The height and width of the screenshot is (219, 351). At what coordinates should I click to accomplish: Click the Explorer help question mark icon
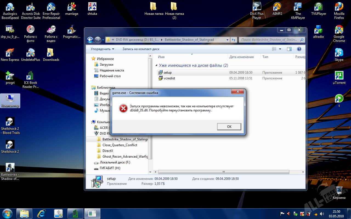click(299, 49)
